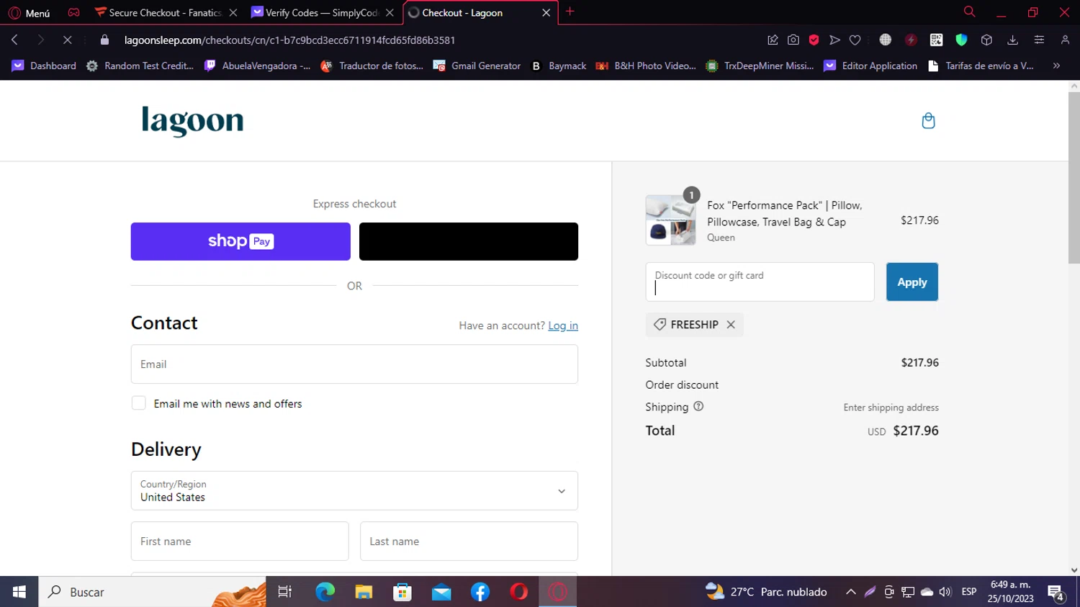This screenshot has width=1080, height=607.
Task: Launch Microsoft Edge from taskbar
Action: click(x=325, y=592)
